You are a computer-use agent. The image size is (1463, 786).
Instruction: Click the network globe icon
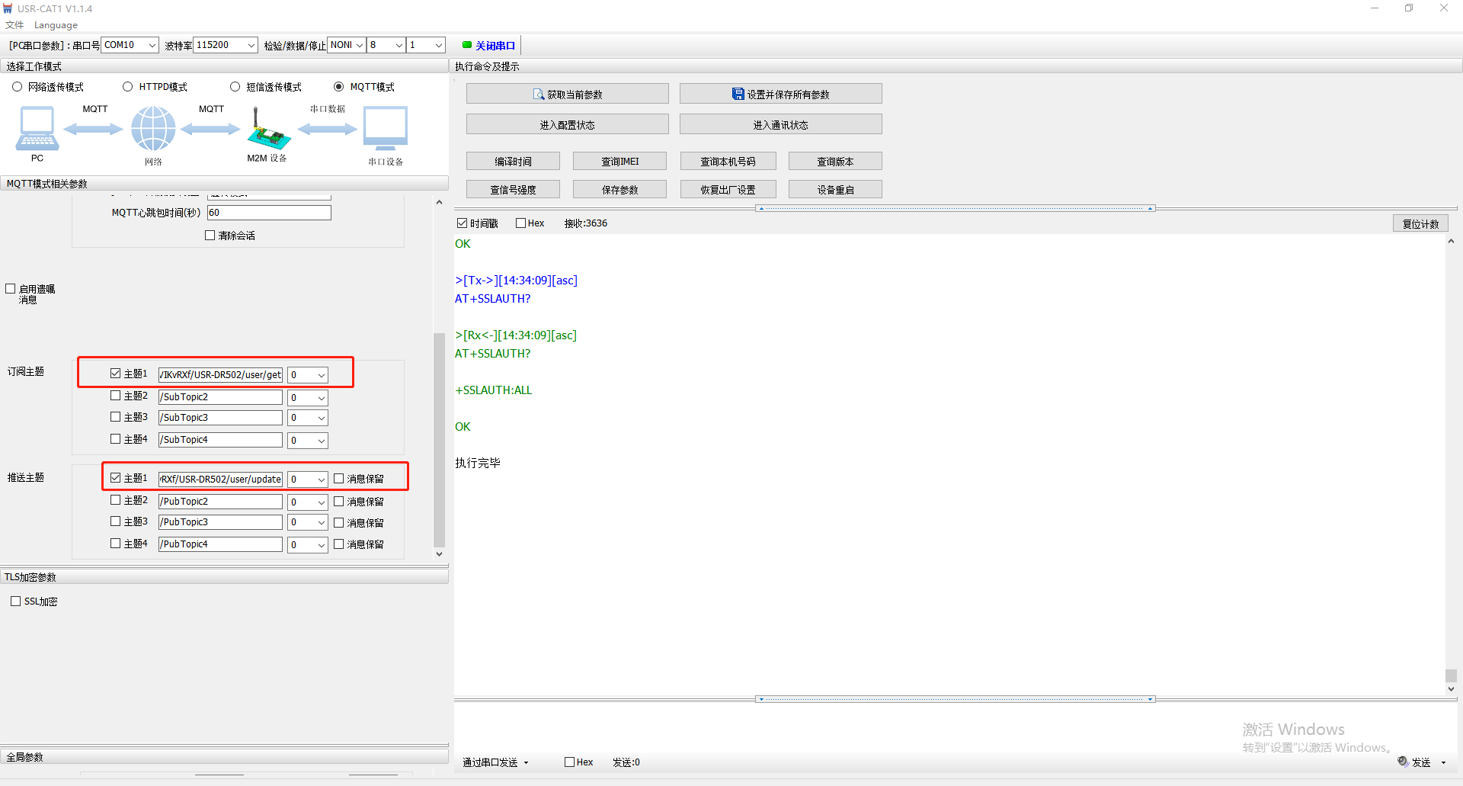153,128
